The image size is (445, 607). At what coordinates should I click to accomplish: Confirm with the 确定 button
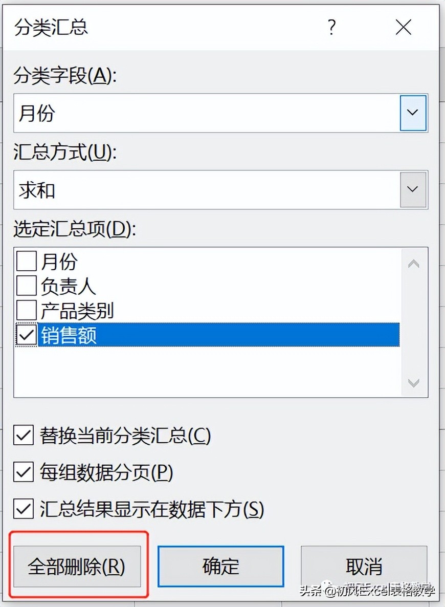(x=220, y=566)
